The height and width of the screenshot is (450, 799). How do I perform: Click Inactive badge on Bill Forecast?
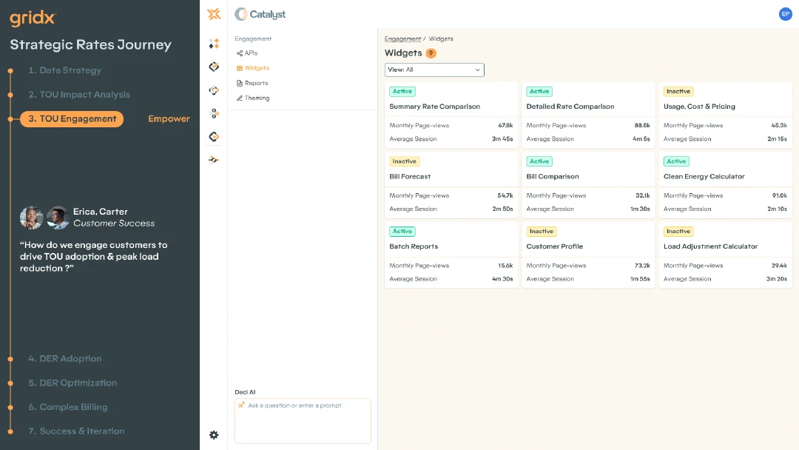click(404, 161)
